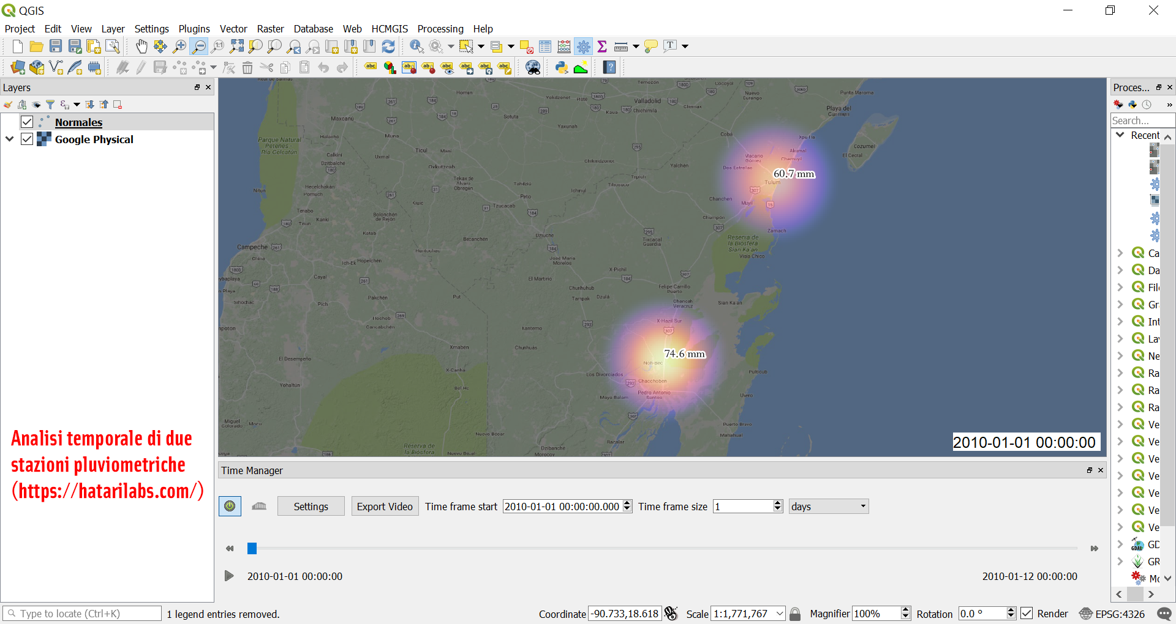Open Layer Diagram Options chart icon
The height and width of the screenshot is (624, 1176).
point(390,67)
